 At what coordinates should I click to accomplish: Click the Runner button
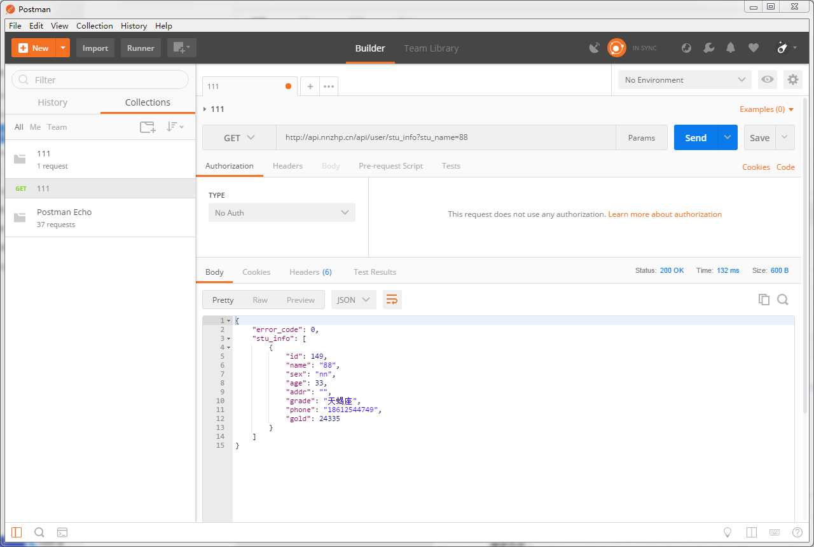tap(141, 48)
